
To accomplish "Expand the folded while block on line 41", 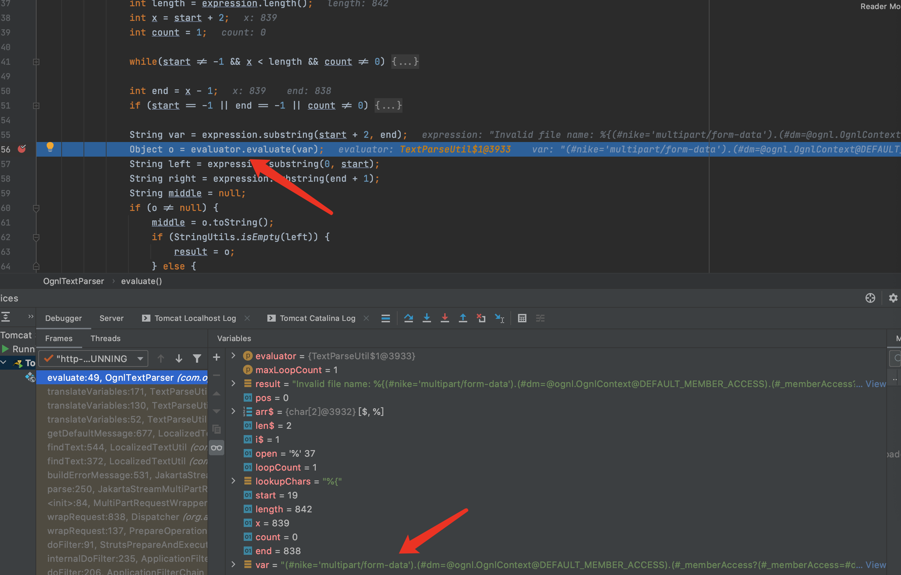I will (x=36, y=62).
